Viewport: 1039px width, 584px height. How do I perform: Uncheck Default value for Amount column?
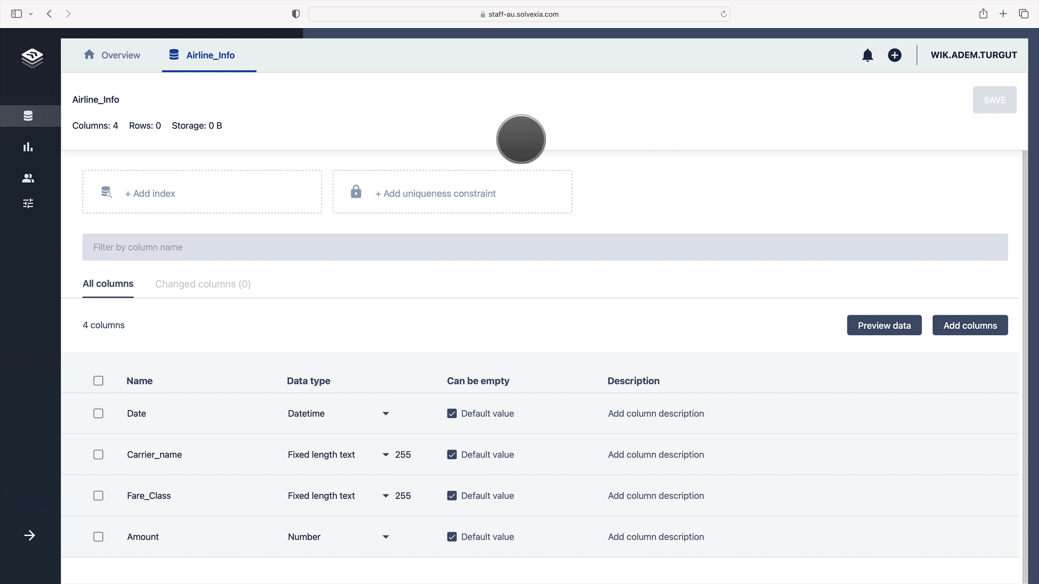coord(452,537)
